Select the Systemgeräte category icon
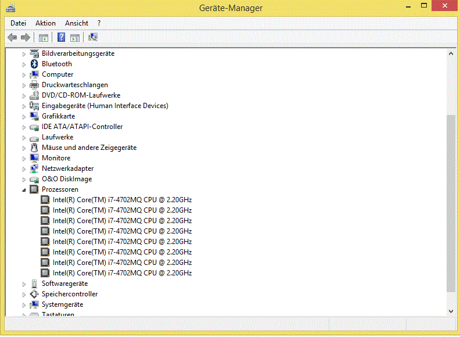This screenshot has width=460, height=337. click(x=34, y=304)
